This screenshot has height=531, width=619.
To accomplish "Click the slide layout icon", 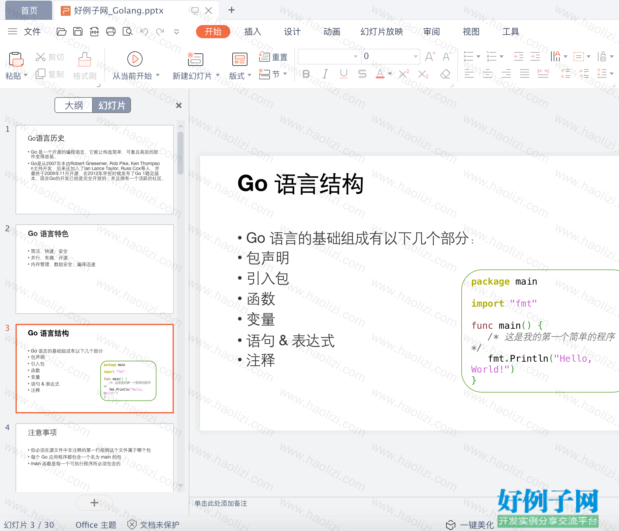I will 240,60.
